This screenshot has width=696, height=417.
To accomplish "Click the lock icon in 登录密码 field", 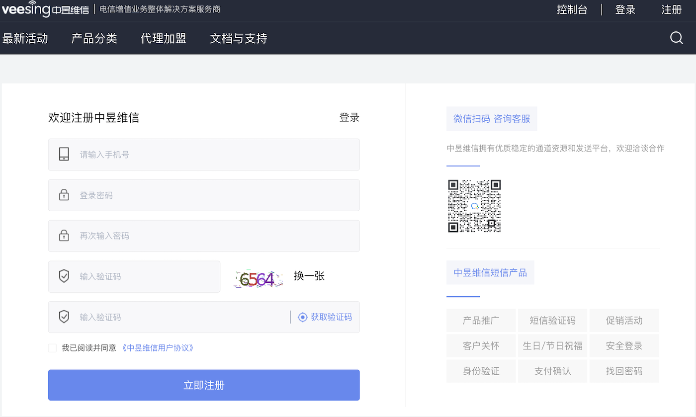I will [64, 195].
